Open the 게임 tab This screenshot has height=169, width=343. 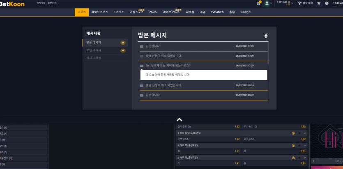click(203, 12)
